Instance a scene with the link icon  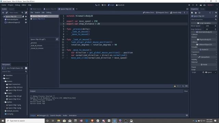pos(7,13)
